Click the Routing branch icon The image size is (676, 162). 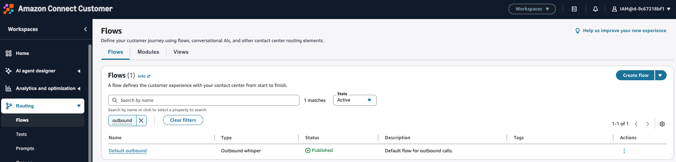[9, 106]
